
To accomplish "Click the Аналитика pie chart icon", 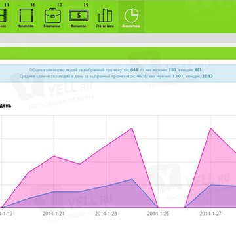I will click(131, 16).
